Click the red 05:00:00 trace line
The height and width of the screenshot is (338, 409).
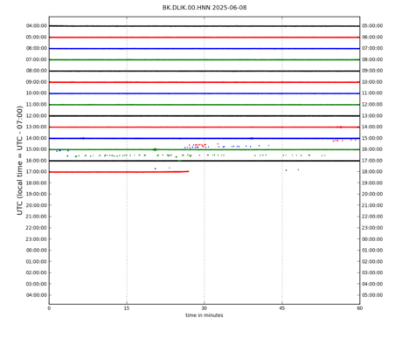click(x=204, y=38)
